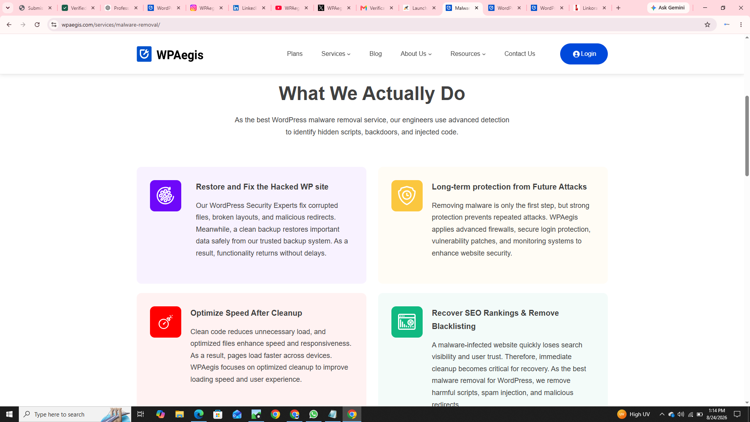Viewport: 750px width, 422px height.
Task: View site information icon in address bar
Action: [54, 25]
